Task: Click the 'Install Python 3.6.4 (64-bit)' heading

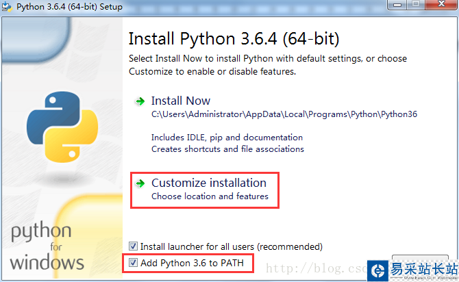Action: pos(234,38)
